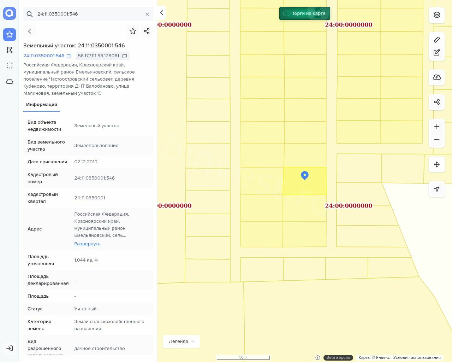Open the map layers panel
The width and height of the screenshot is (452, 362).
pos(437,15)
